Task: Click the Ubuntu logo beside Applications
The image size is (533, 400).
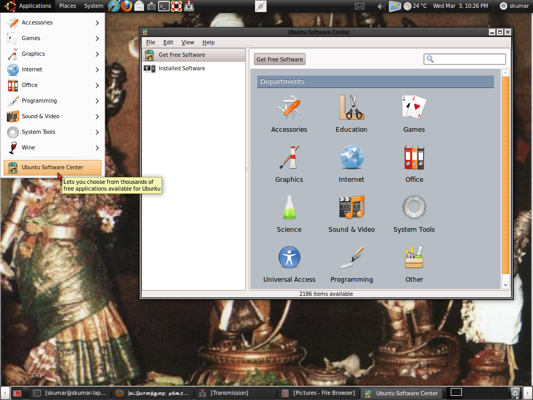Action: coord(10,6)
